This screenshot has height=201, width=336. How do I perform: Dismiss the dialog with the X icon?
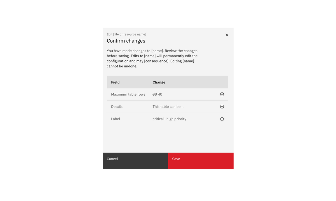227,35
